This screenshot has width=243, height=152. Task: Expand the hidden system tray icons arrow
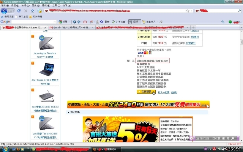(x=210, y=149)
